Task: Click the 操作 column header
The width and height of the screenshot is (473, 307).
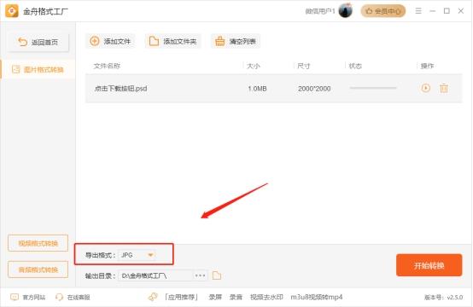Action: (427, 66)
